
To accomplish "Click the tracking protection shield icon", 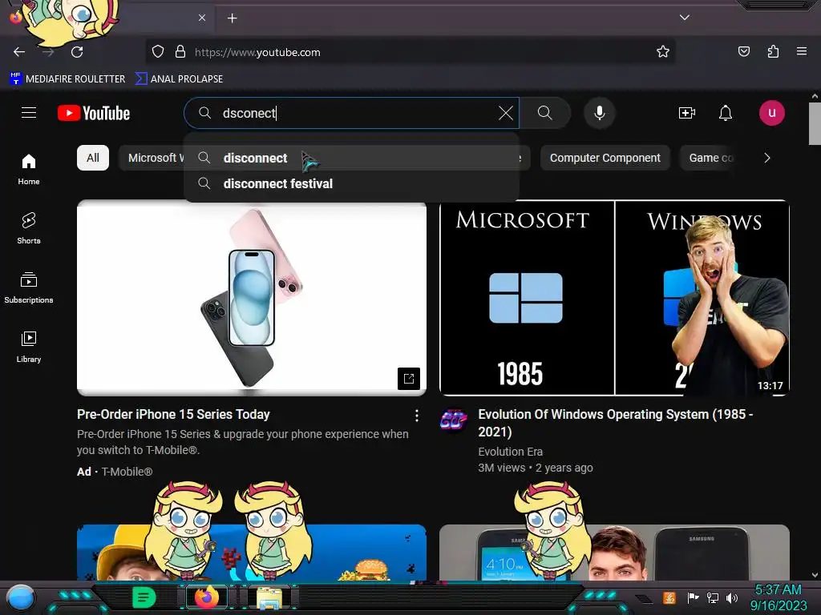I will [158, 52].
